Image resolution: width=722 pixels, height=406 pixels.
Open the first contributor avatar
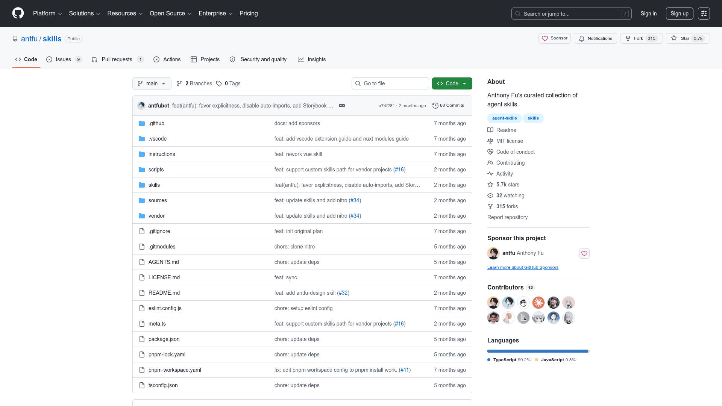[493, 303]
